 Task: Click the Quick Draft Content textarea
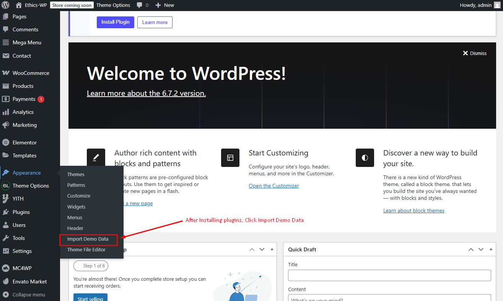tap(389, 298)
